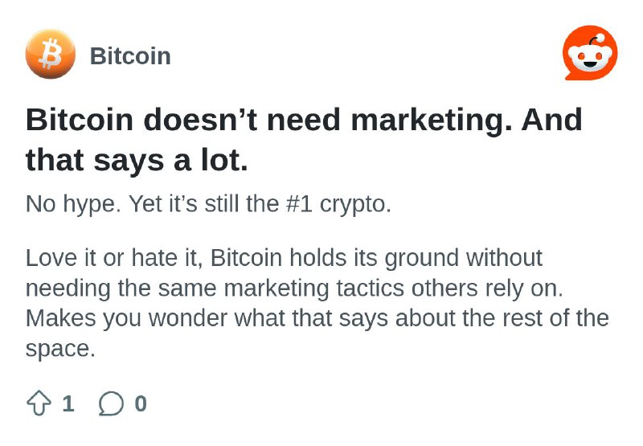
Task: Click 'Bitcoin holds its ground' in the body
Action: (334, 258)
